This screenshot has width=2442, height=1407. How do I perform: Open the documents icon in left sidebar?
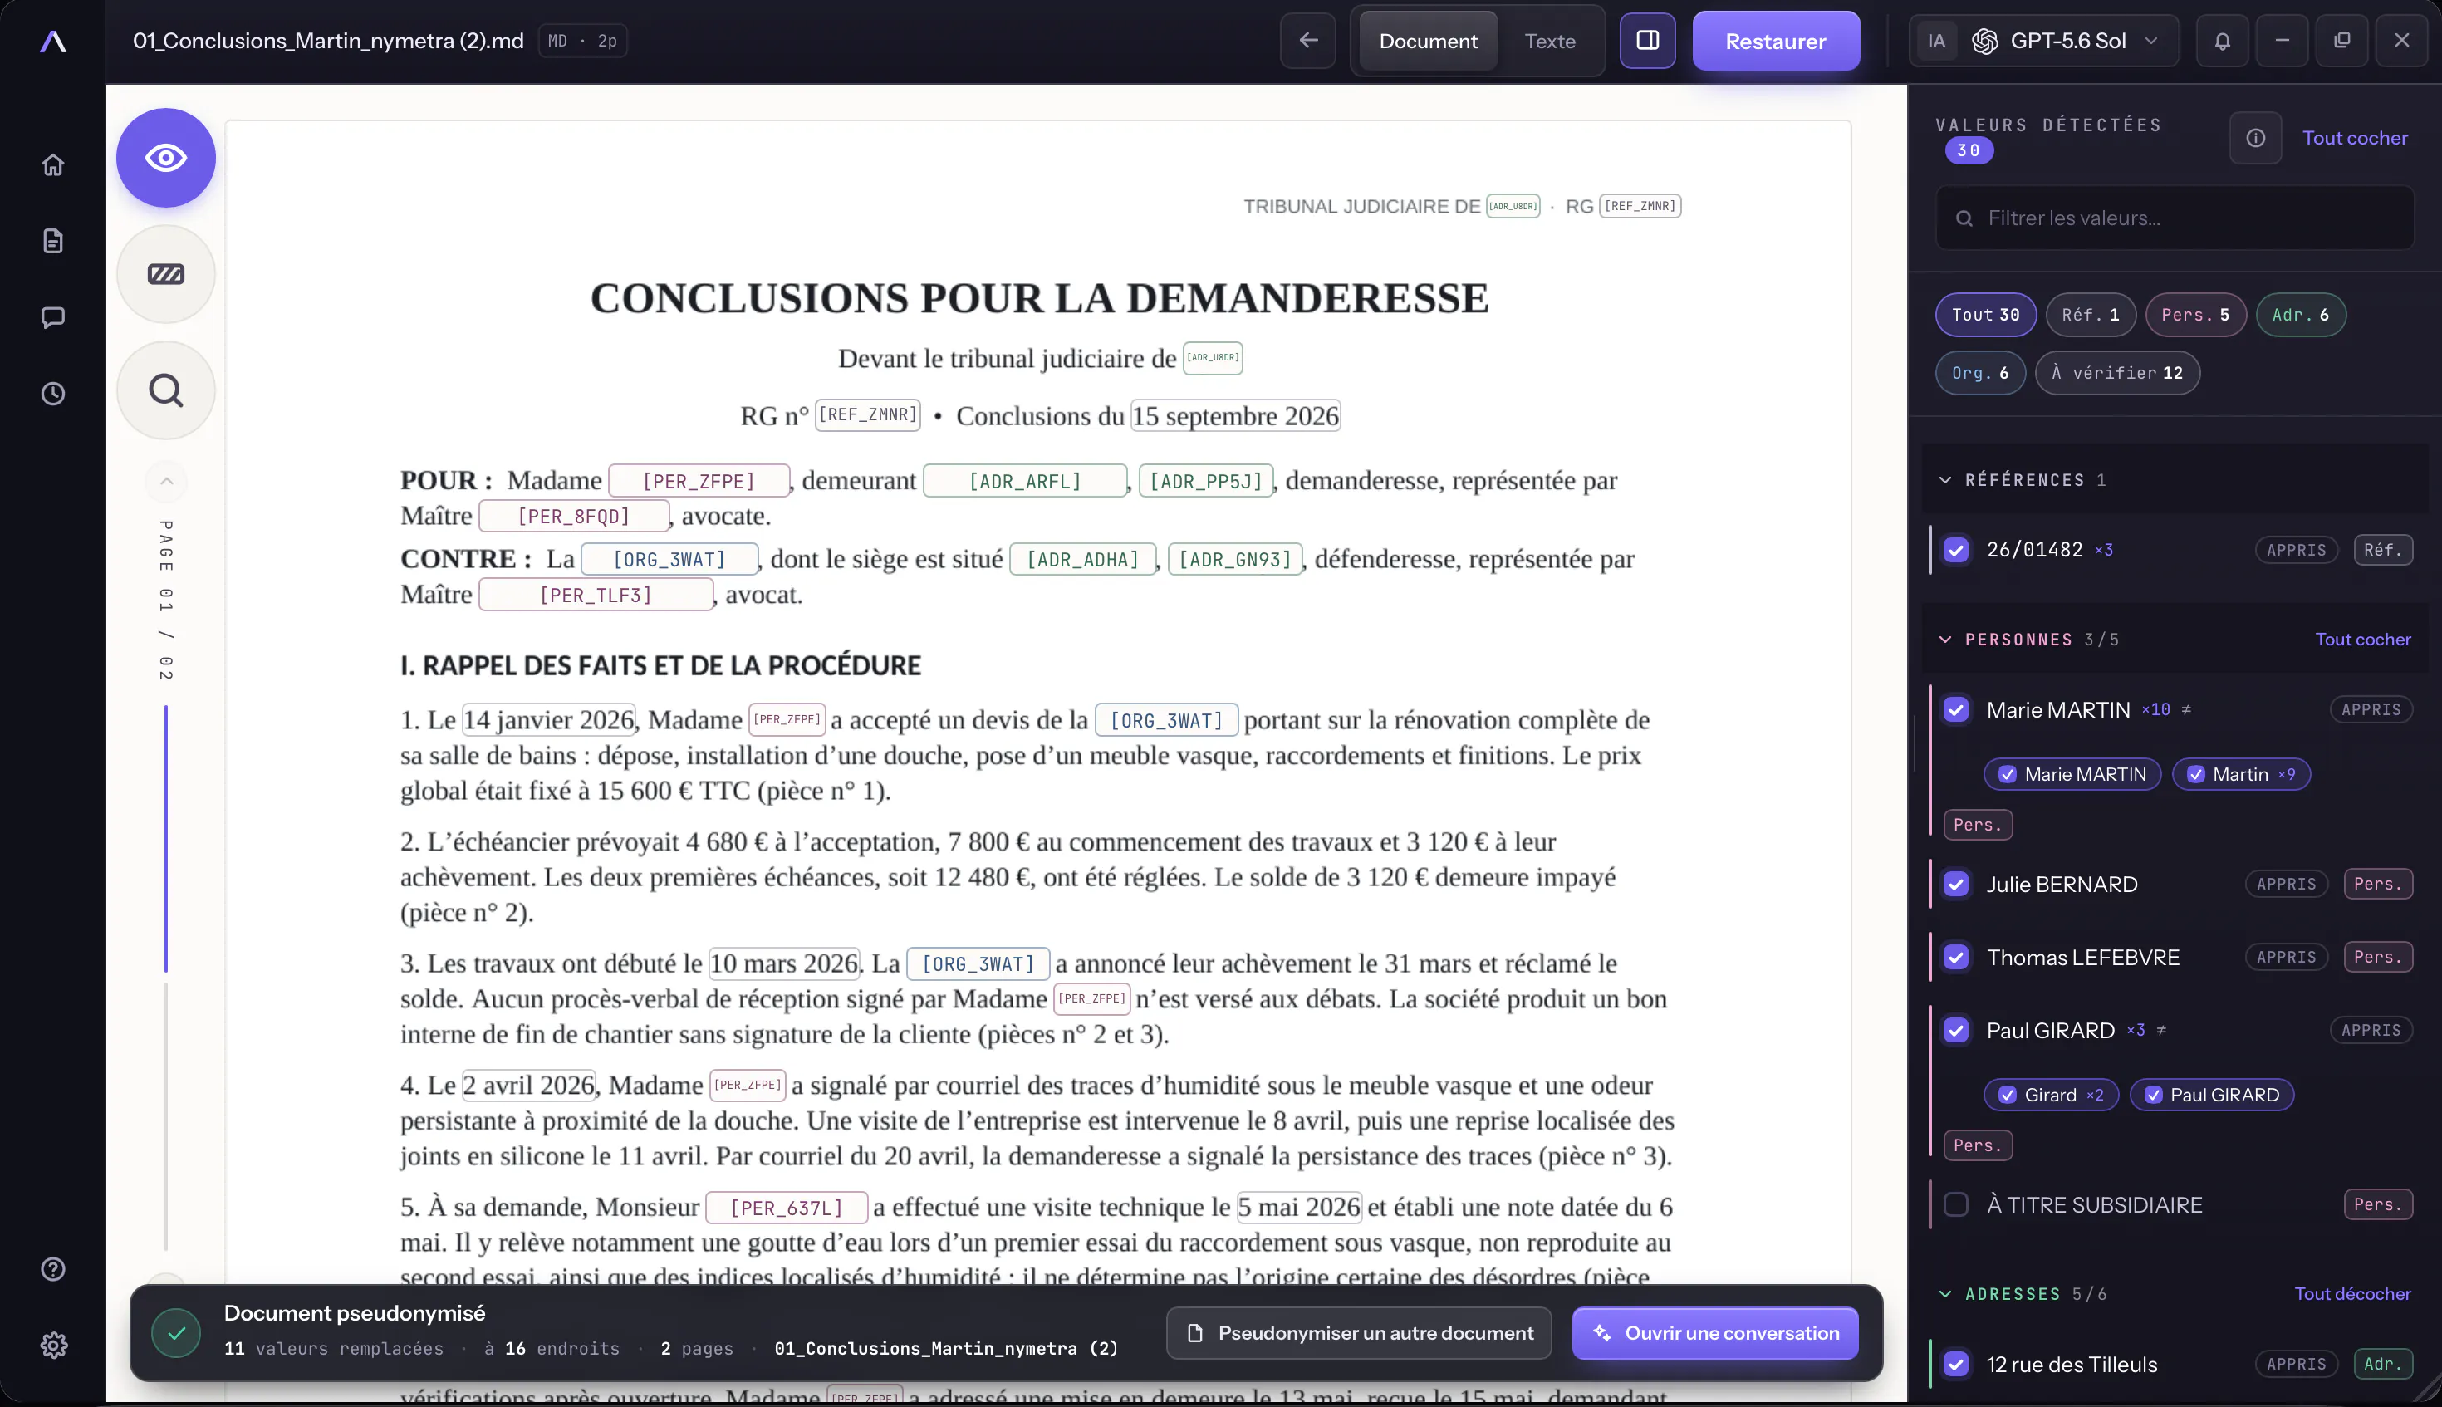pyautogui.click(x=53, y=241)
